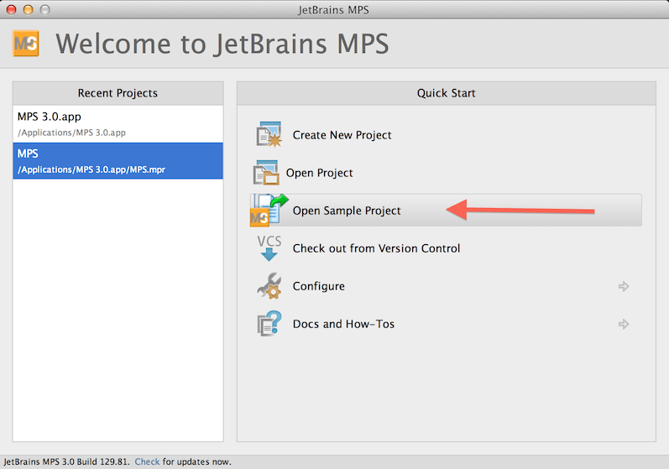Expand the Configure submenu arrow
The image size is (669, 469).
click(x=624, y=286)
